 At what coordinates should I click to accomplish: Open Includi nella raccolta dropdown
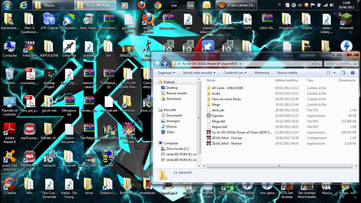point(199,73)
